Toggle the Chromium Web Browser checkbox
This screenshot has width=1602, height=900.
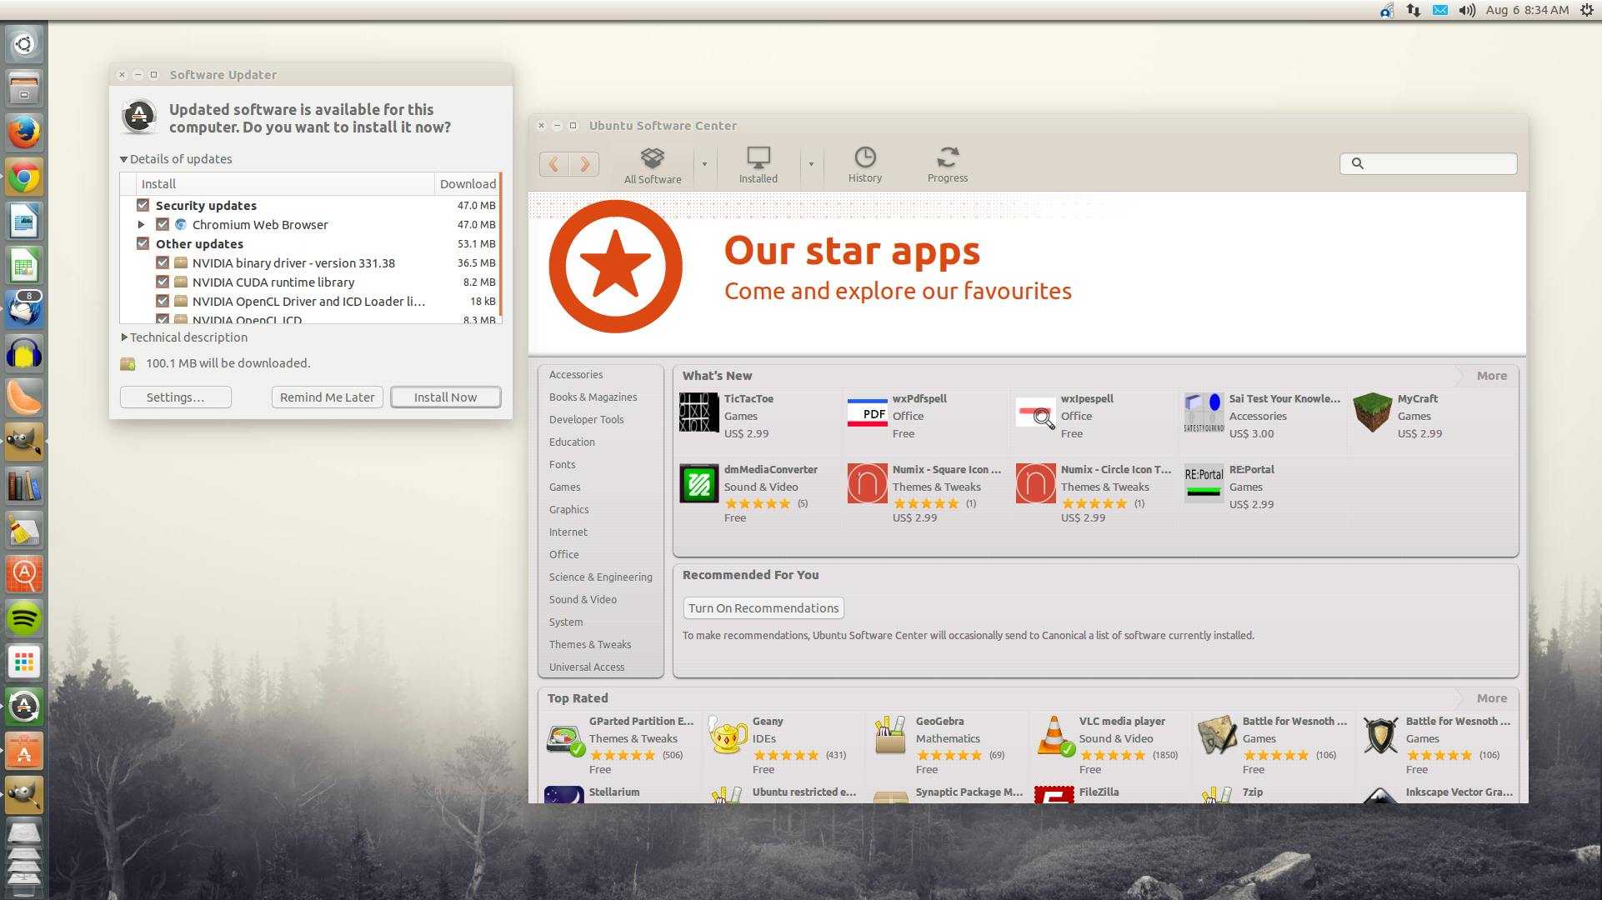click(x=161, y=224)
